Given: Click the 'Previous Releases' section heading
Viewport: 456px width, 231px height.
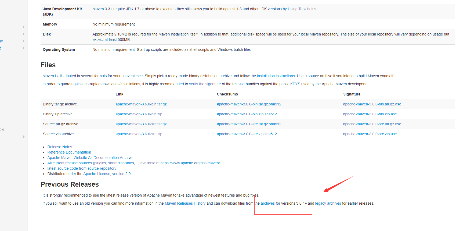Looking at the screenshot, I should (70, 184).
